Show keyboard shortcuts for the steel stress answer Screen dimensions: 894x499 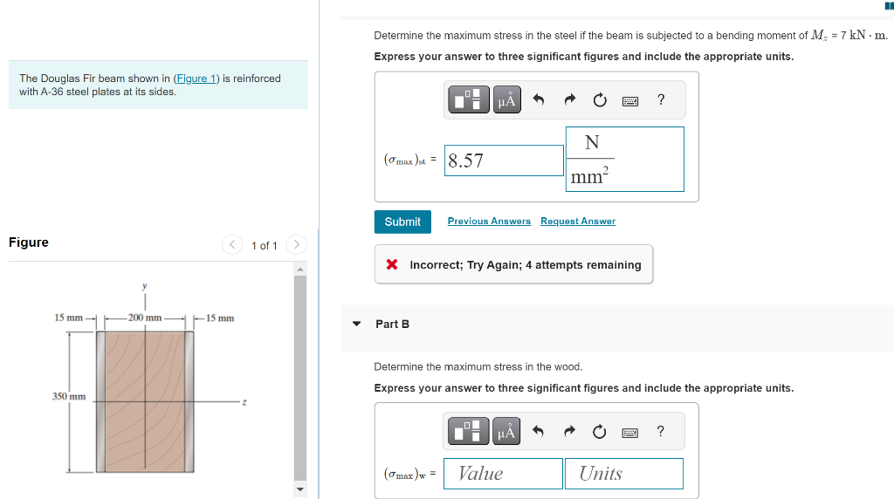click(x=630, y=101)
